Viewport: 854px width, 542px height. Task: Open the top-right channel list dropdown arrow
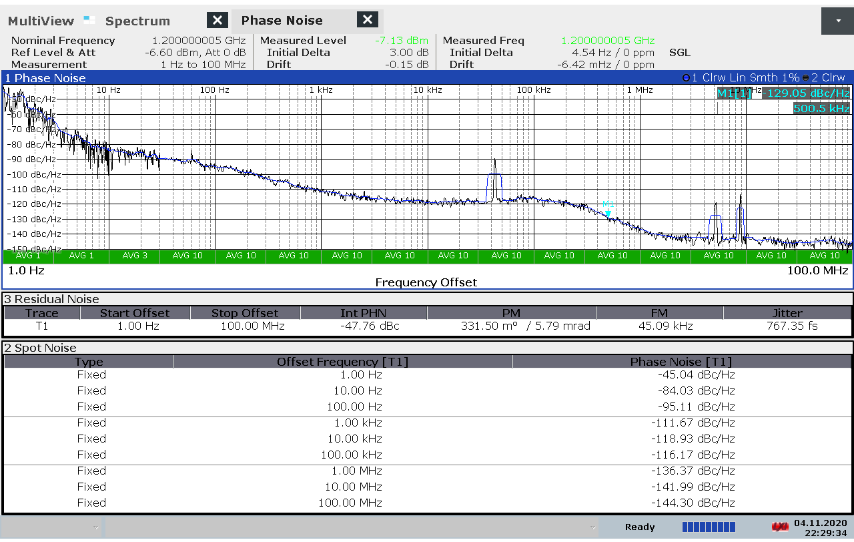[x=838, y=21]
